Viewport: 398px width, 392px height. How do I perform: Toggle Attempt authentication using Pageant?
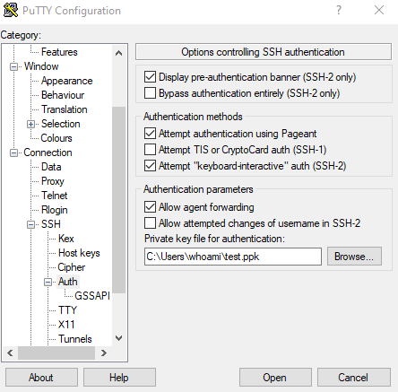pyautogui.click(x=150, y=134)
